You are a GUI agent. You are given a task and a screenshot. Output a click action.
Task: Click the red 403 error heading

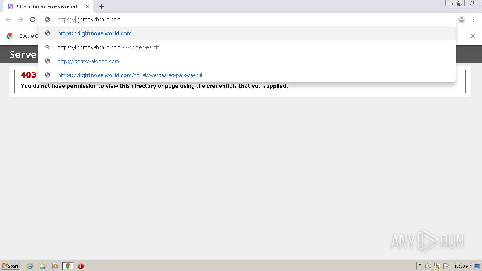pos(29,75)
